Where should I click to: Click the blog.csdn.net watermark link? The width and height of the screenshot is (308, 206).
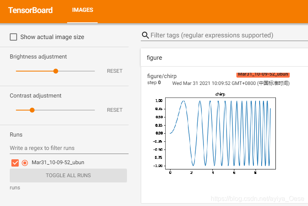[259, 199]
